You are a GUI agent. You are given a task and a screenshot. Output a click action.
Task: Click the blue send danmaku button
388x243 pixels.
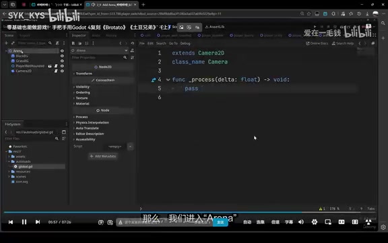click(x=220, y=222)
